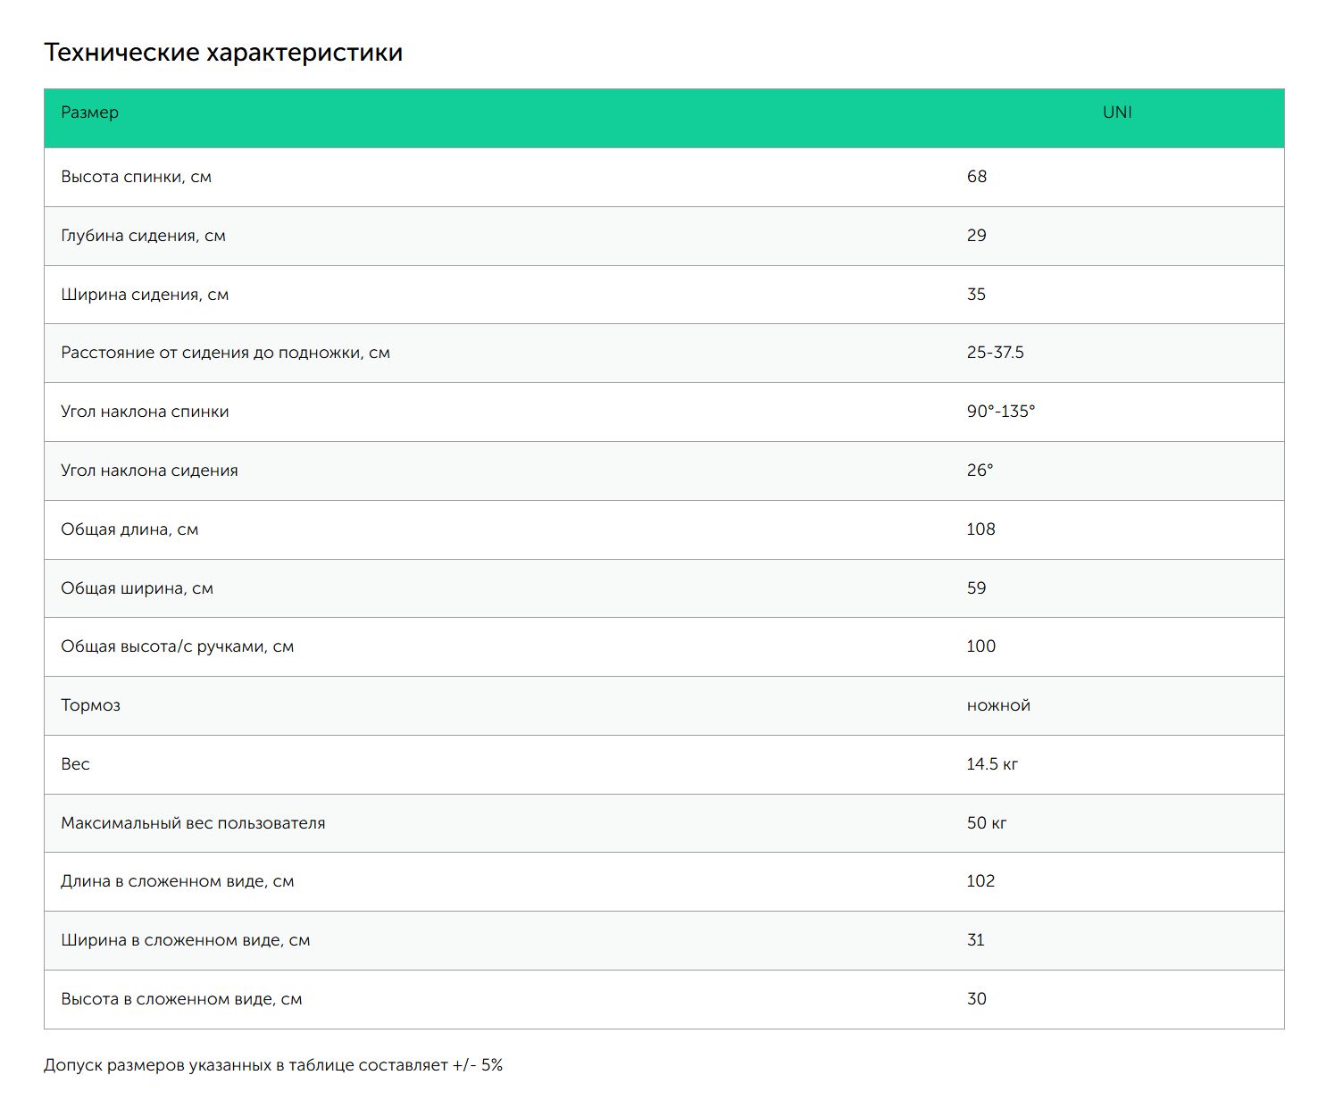Screen dimensions: 1335x1100
Task: Click the 'Тормоз' label
Action: [x=90, y=705]
